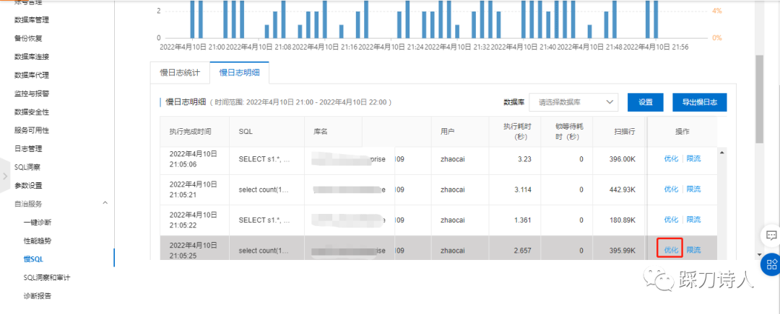The image size is (780, 314).
Task: Click the table scroll-down arrow
Action: (x=758, y=254)
